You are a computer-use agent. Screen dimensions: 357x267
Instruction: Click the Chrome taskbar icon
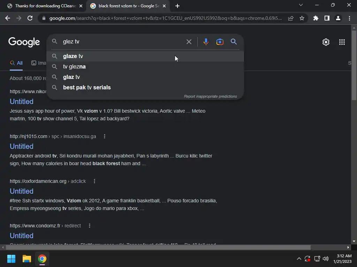pos(42,259)
